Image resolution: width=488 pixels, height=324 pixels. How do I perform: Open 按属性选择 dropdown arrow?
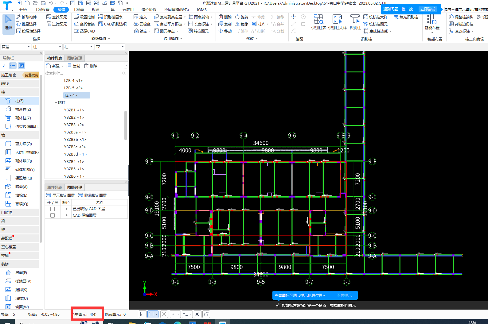pos(43,31)
